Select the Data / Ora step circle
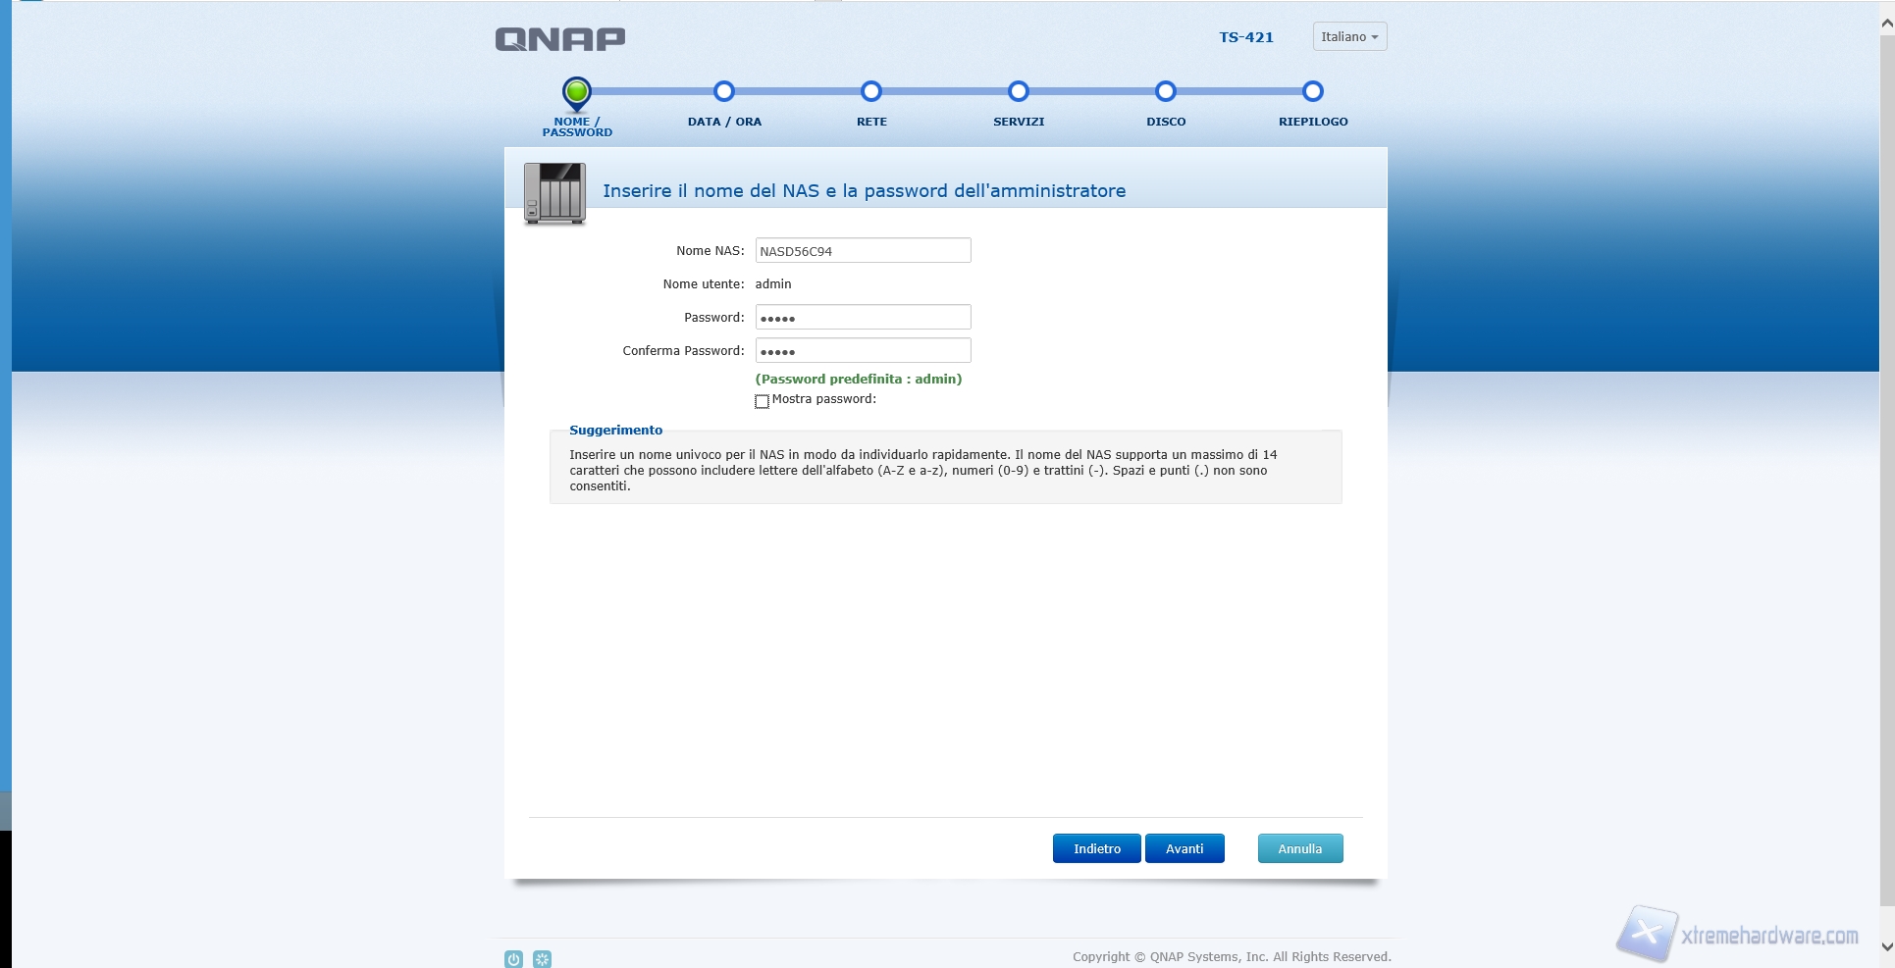 724,92
